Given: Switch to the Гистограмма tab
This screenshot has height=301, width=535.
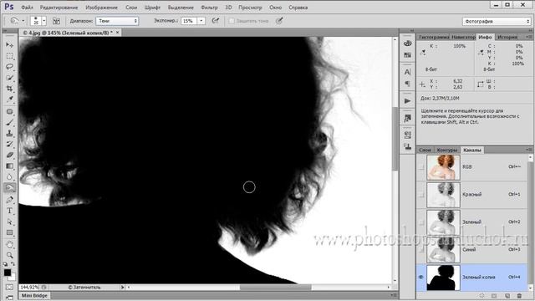Looking at the screenshot, I should click(434, 37).
